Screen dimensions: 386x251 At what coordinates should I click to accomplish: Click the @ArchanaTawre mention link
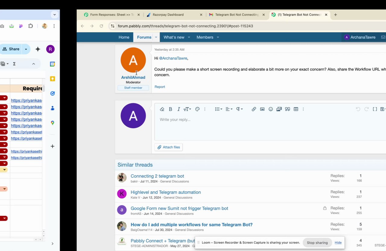coord(173,58)
